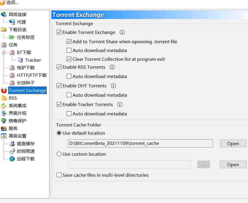Click the browse (...) button for custom location
This screenshot has width=248, height=203.
pos(204,164)
